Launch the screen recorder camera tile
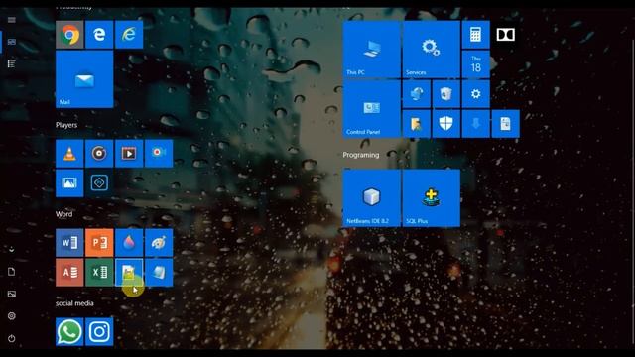This screenshot has width=635, height=357. [159, 154]
